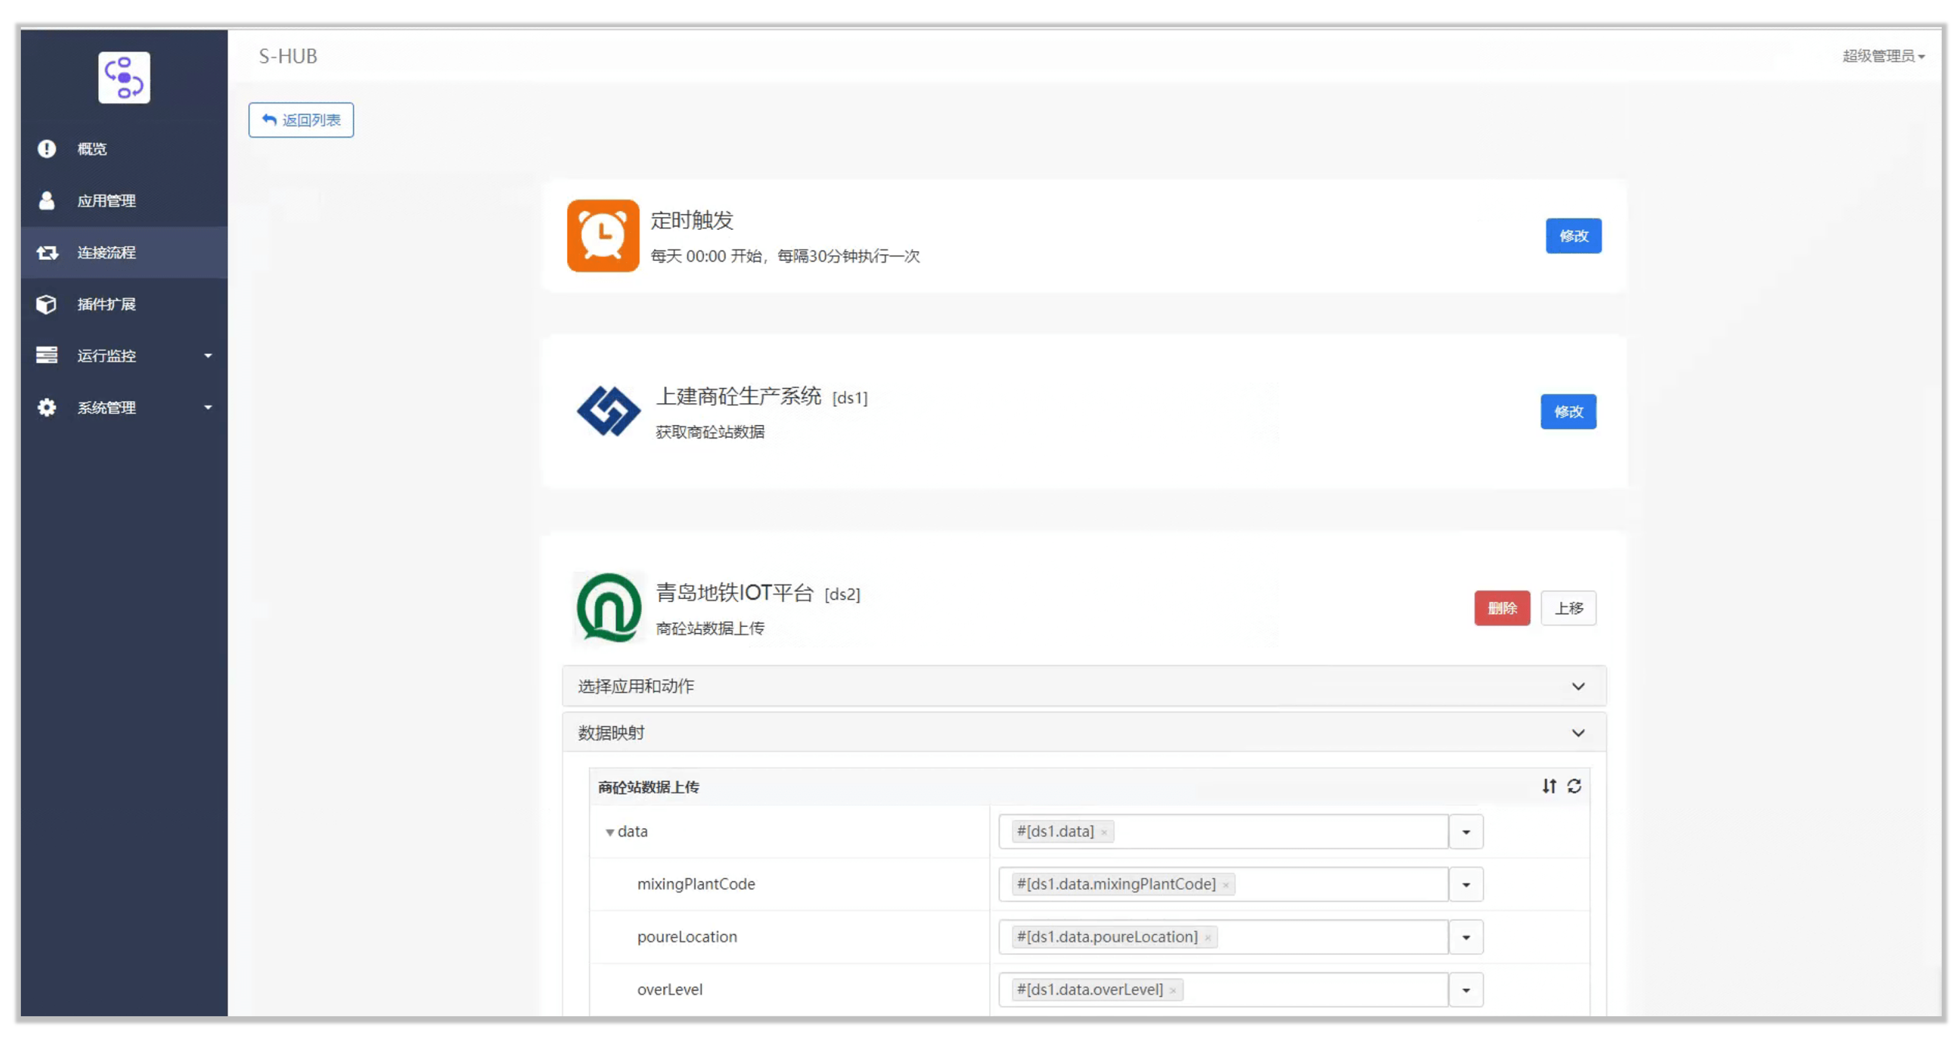The image size is (1958, 1041).
Task: Click the [ds2] label text
Action: pos(842,594)
